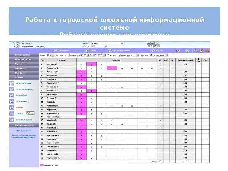The image size is (228, 171).
Task: Click the Оценки column header
Action: coord(117,60)
